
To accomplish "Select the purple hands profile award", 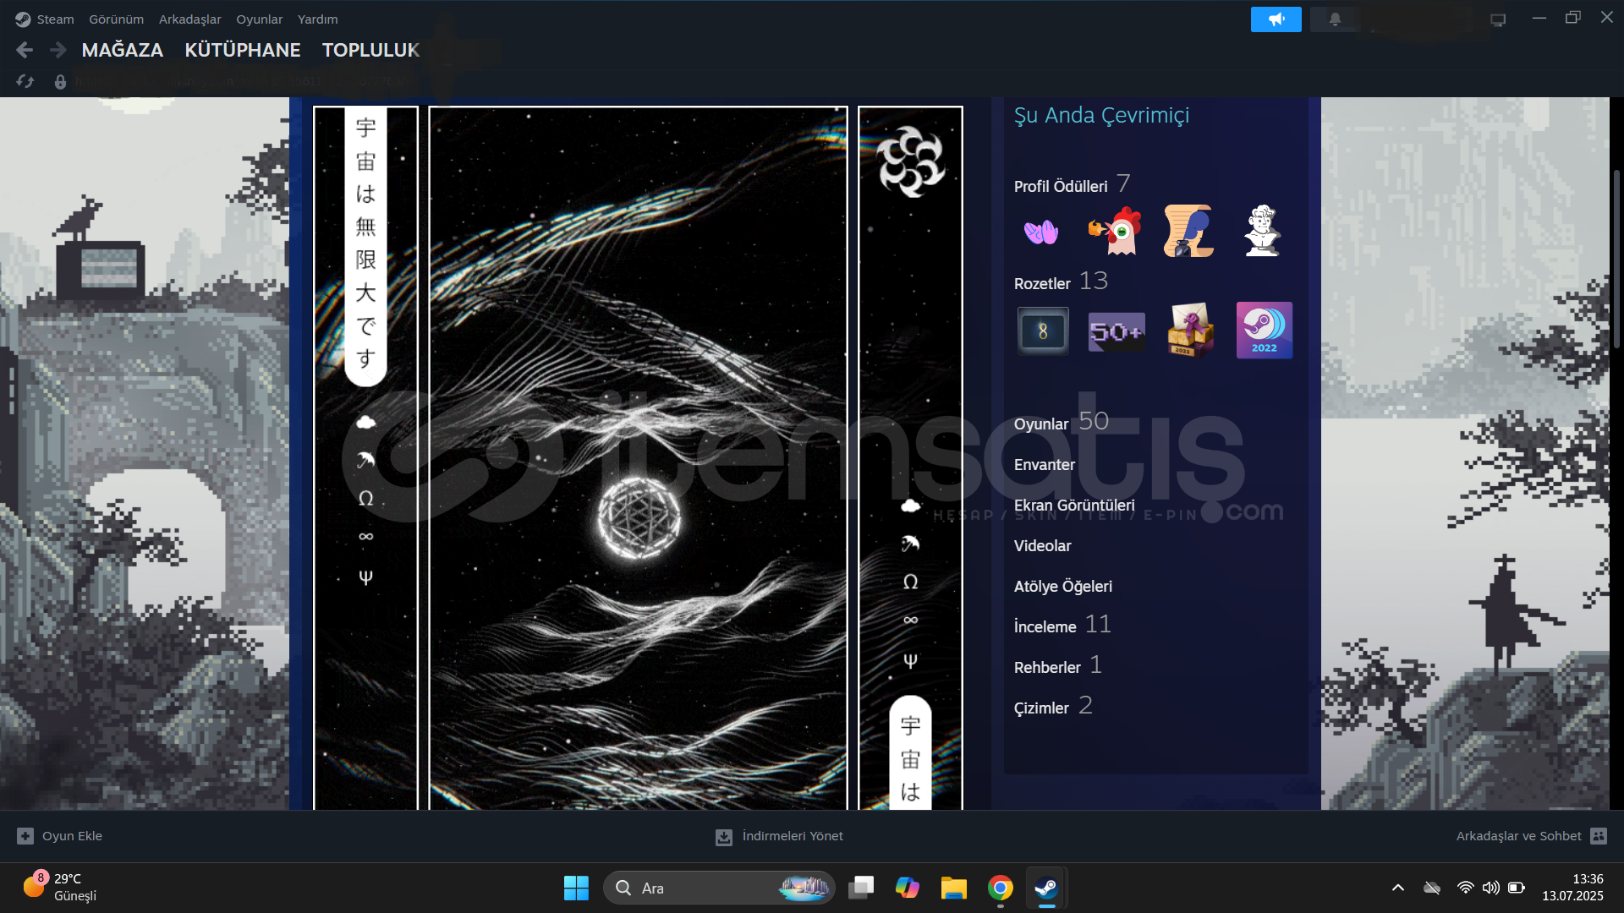I will pos(1041,231).
